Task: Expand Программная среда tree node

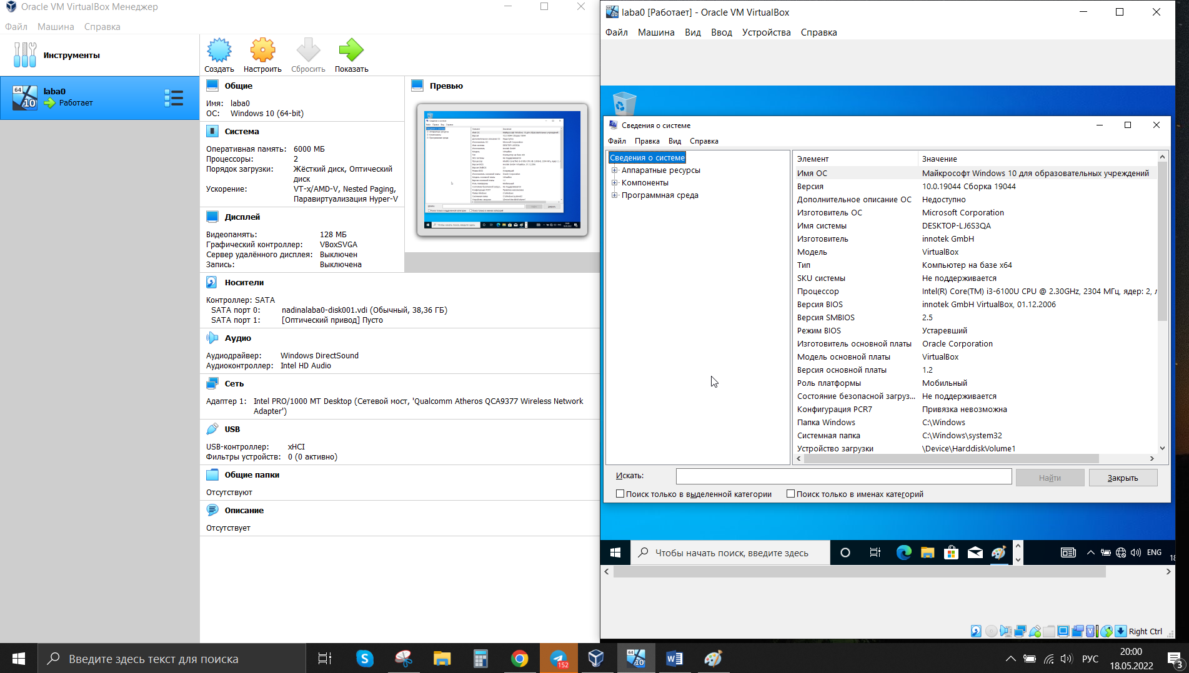Action: pyautogui.click(x=615, y=195)
